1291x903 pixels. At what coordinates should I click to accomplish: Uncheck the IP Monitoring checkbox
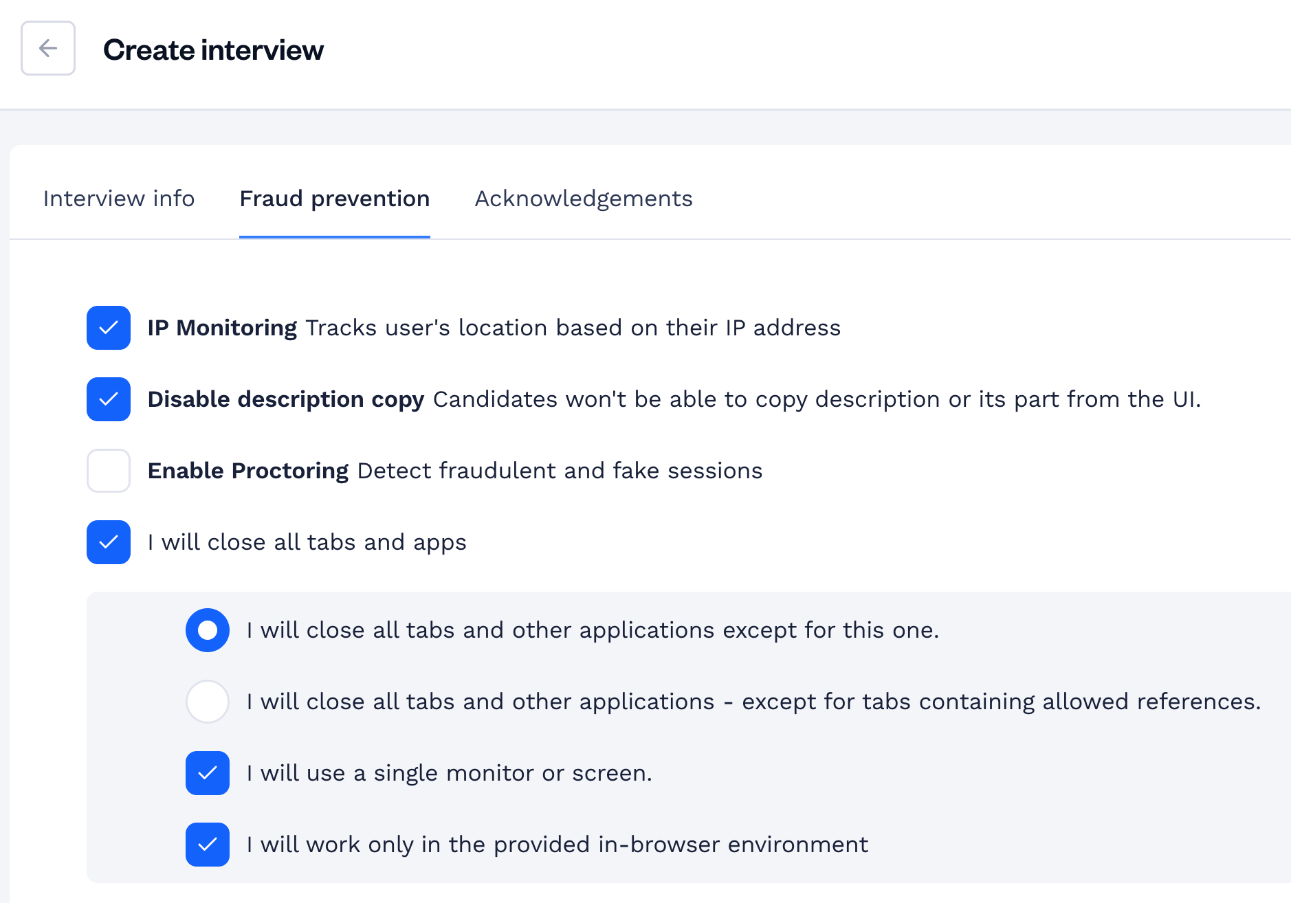[x=109, y=328]
